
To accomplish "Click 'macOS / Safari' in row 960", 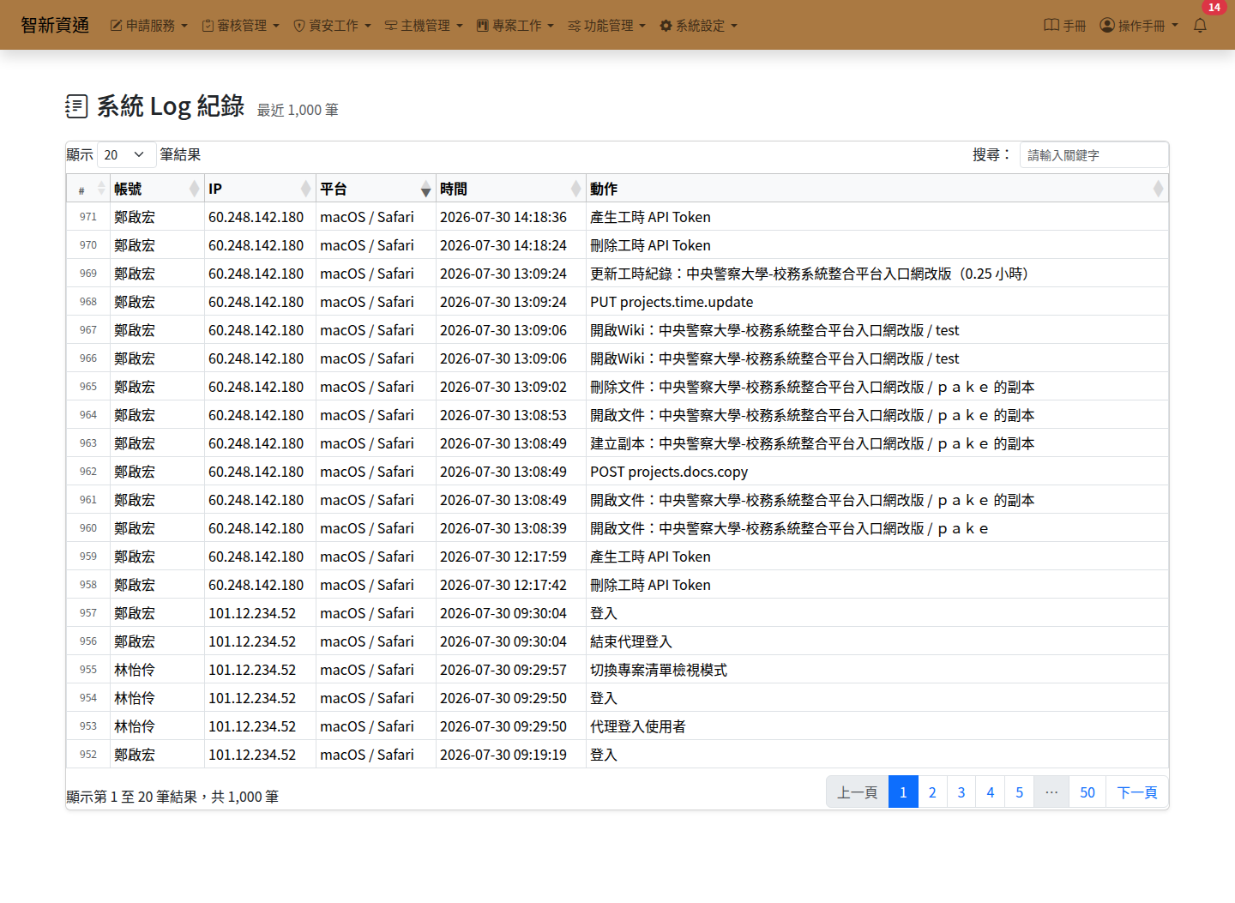I will point(367,528).
